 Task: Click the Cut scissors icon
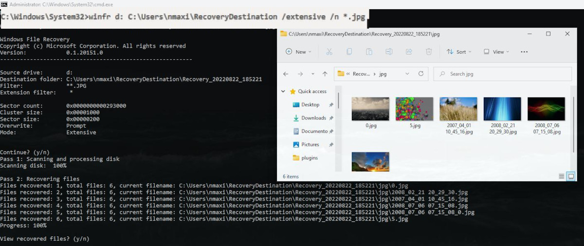329,52
